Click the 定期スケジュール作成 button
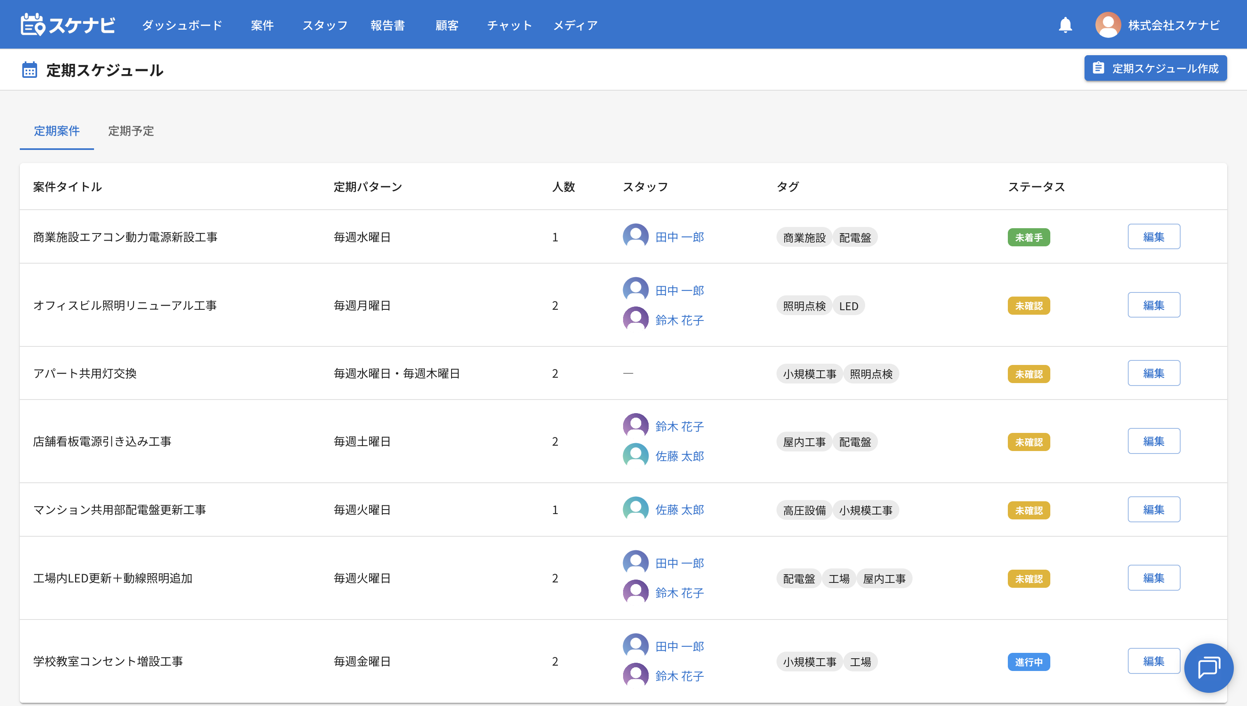Screen dimensions: 1247x706 1155,68
